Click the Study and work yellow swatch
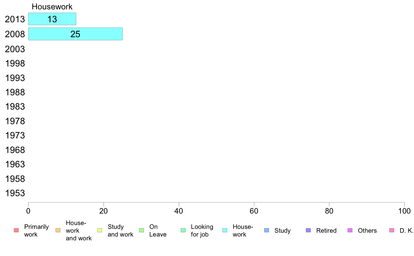Image resolution: width=414 pixels, height=256 pixels. pos(100,230)
